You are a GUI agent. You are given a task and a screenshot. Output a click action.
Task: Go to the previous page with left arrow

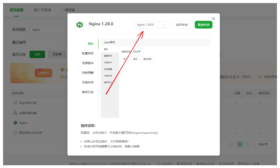[x=232, y=144]
